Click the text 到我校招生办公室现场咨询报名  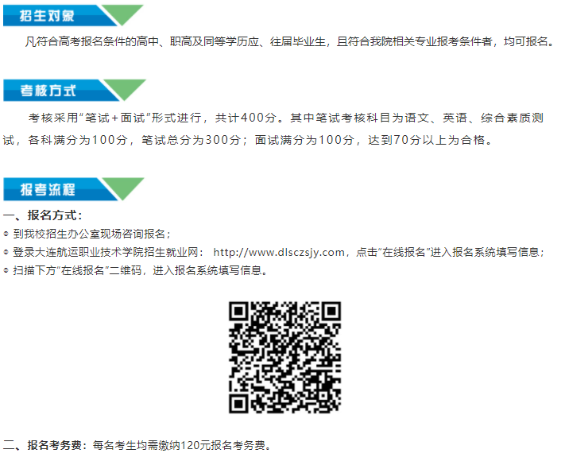[89, 234]
